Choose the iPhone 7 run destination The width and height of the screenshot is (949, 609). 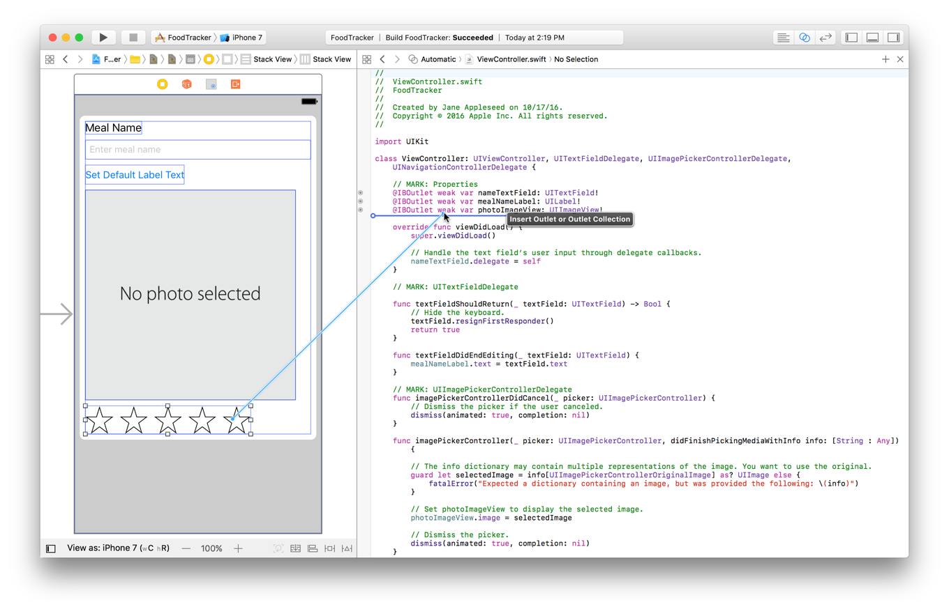[242, 38]
